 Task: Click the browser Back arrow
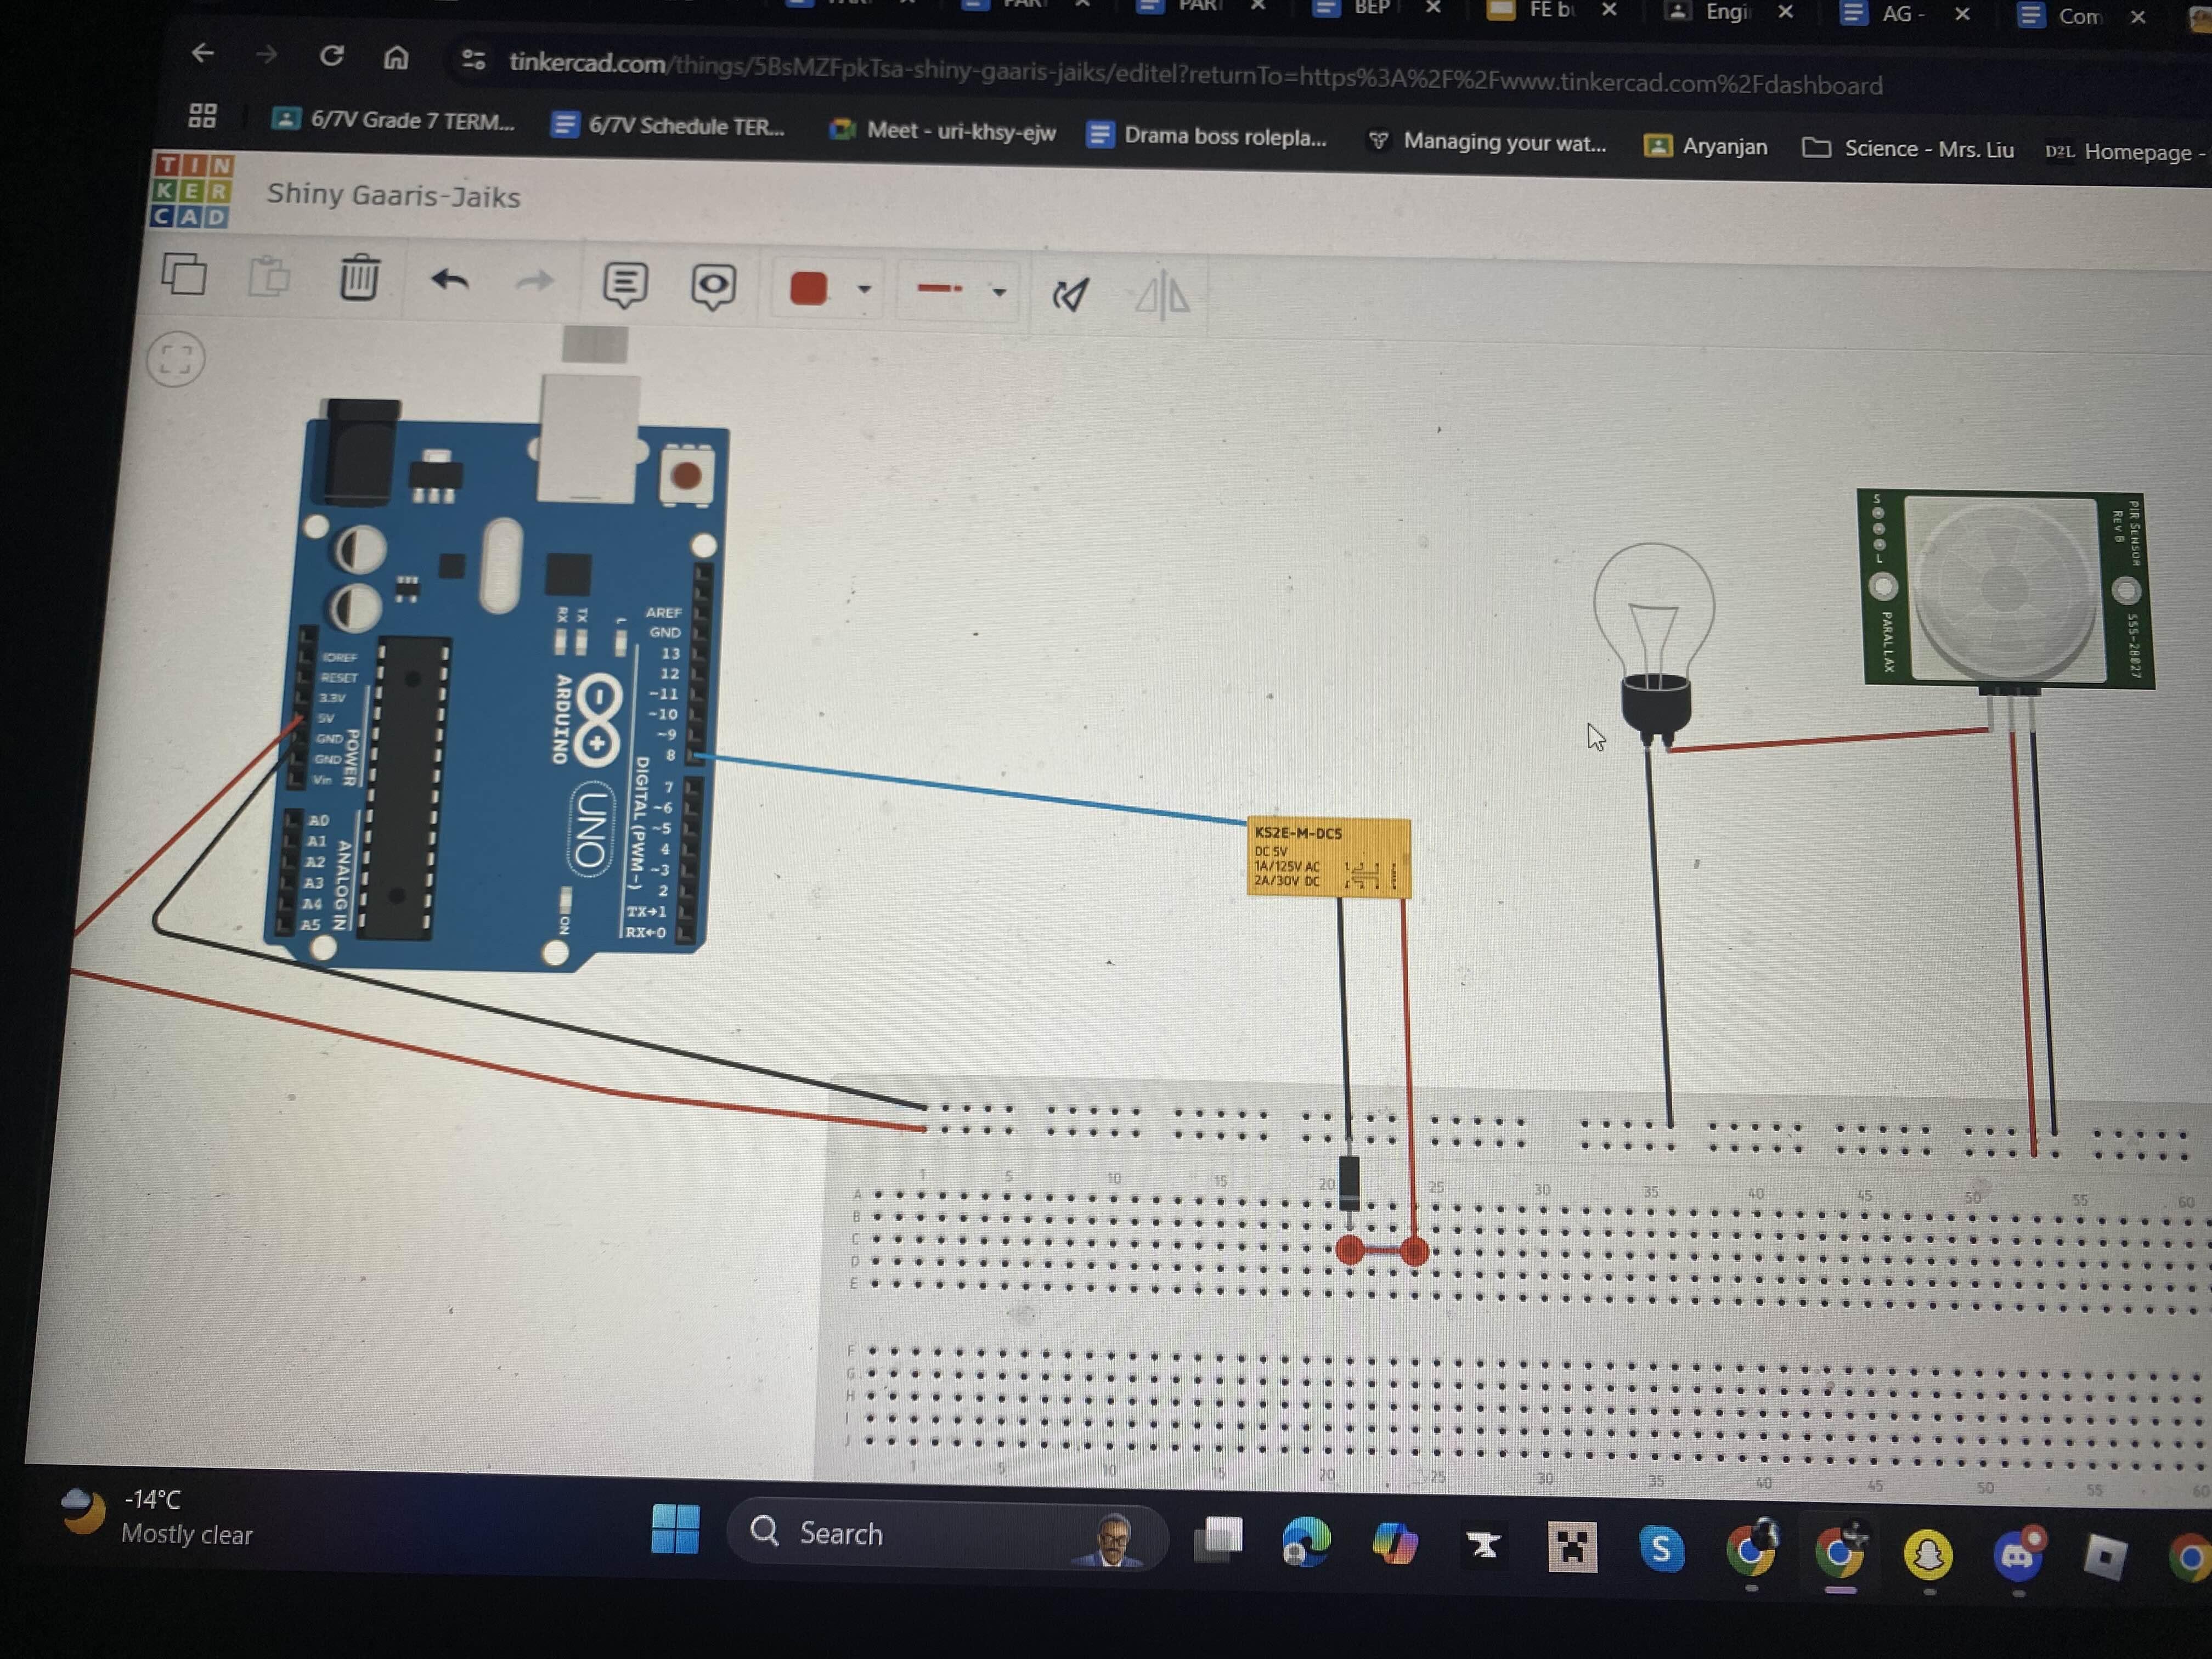point(203,52)
